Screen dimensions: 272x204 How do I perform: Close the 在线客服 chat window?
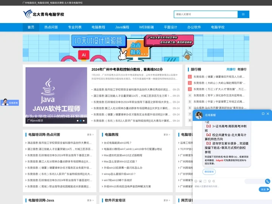[268, 114]
